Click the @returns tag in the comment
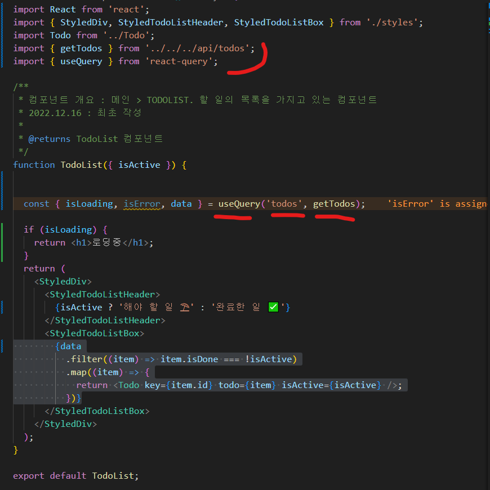The width and height of the screenshot is (490, 490). (50, 139)
